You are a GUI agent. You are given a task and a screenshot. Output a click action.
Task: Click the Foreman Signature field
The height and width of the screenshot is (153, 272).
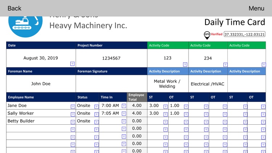pos(112,84)
